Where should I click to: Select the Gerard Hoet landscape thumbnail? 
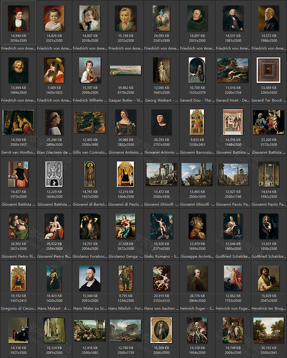pos(233,70)
